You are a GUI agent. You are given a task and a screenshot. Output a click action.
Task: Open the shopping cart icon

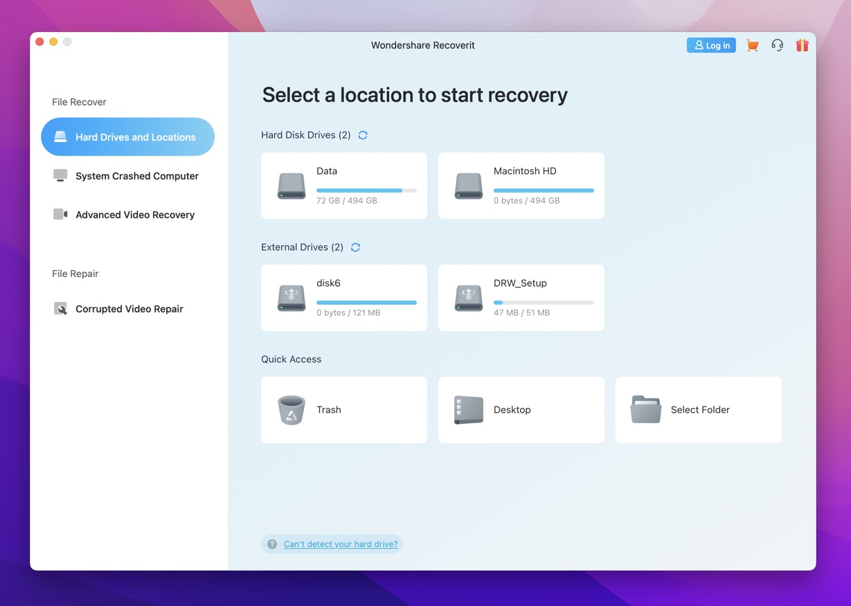[x=753, y=46]
